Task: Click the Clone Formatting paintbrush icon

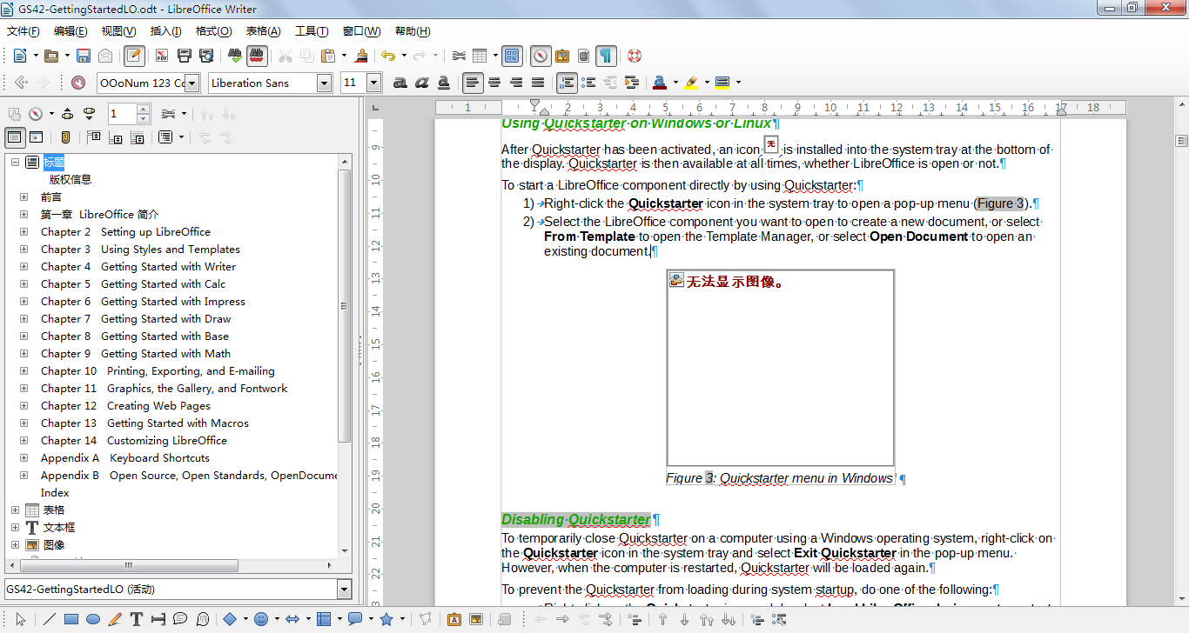Action: click(x=360, y=56)
